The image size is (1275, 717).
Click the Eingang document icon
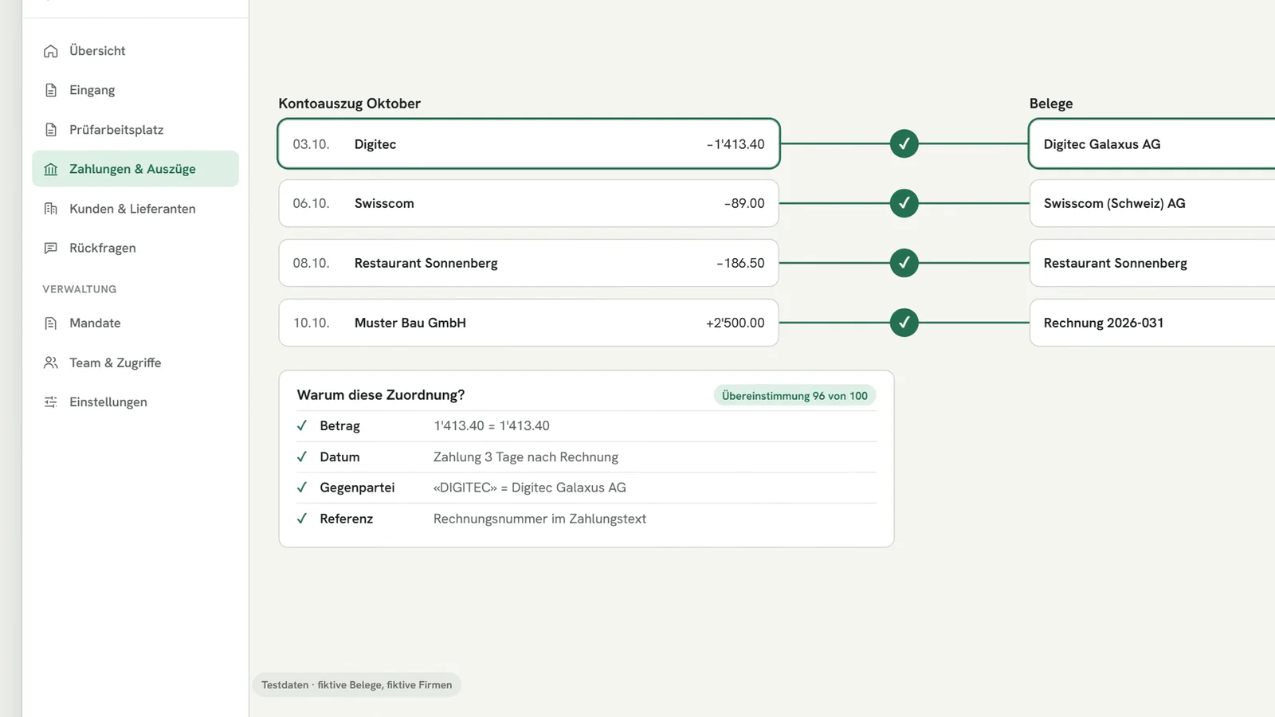[x=51, y=90]
